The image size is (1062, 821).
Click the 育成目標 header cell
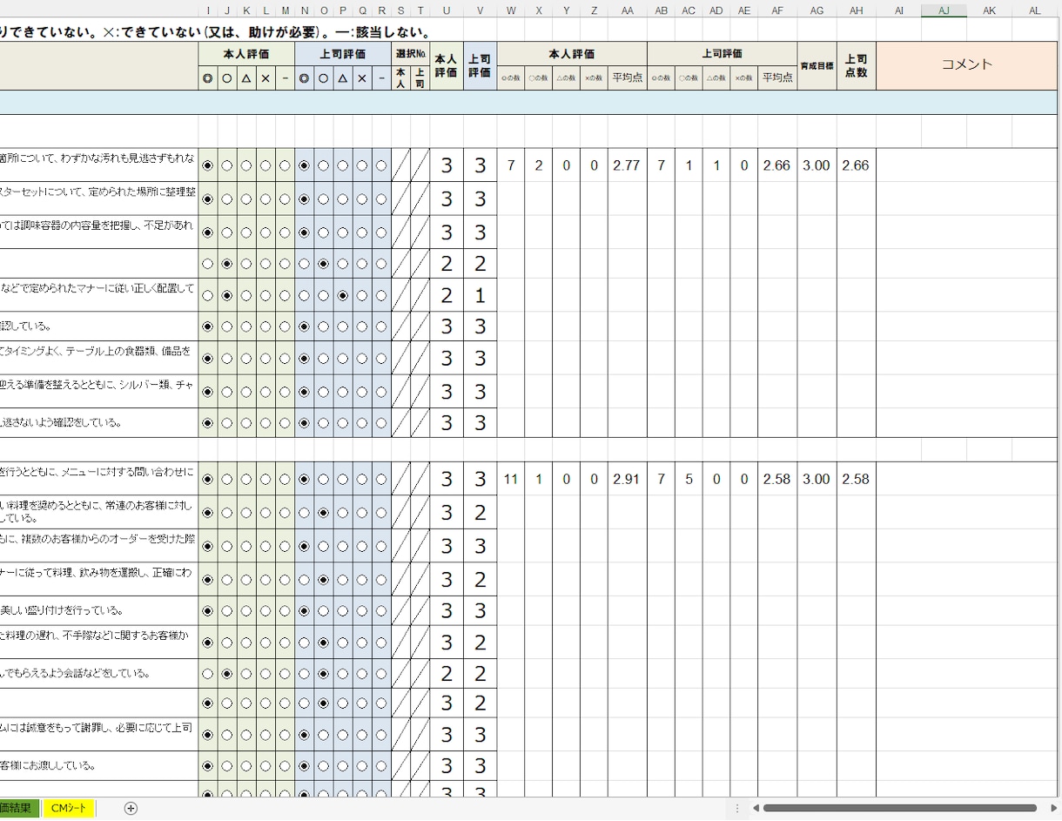coord(817,65)
